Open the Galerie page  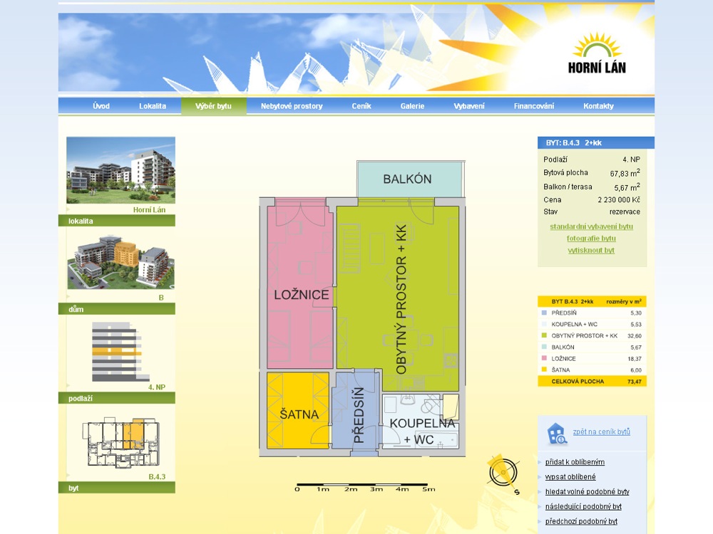412,106
